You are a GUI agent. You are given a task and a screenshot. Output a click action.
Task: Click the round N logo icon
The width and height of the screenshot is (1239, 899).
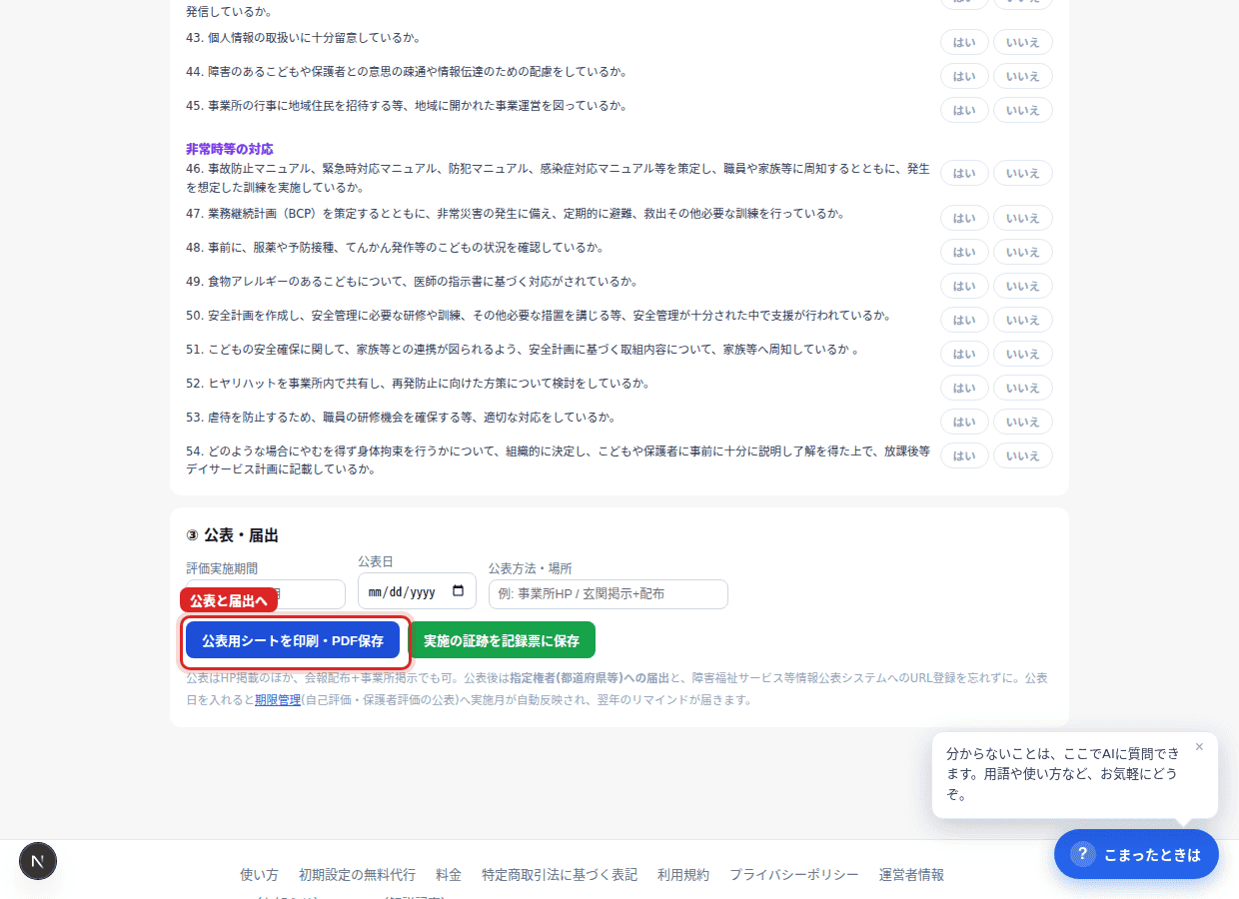point(38,860)
